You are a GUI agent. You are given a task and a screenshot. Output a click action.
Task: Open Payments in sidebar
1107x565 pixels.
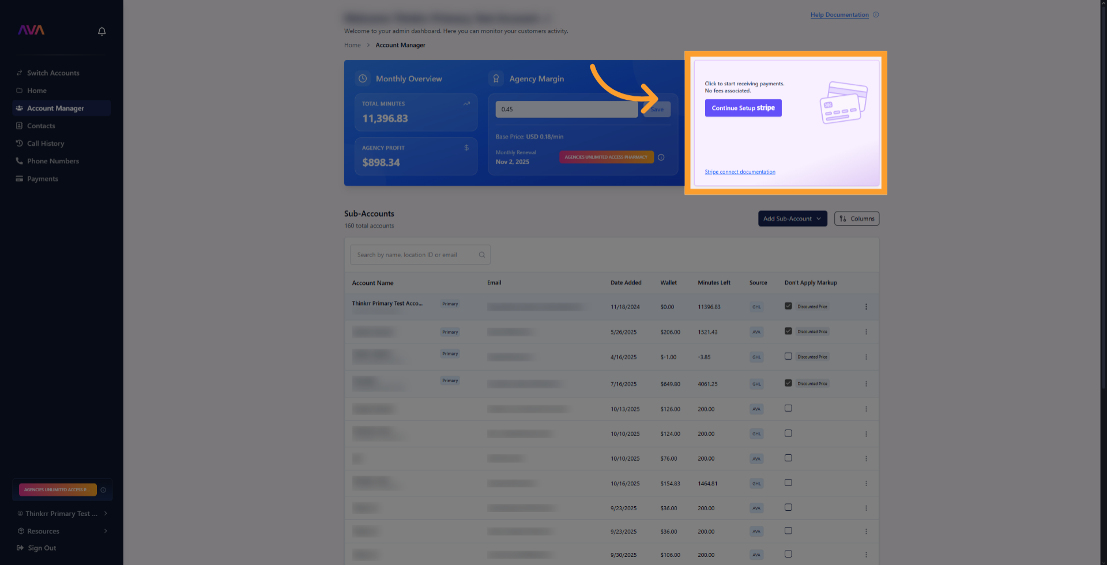point(43,179)
